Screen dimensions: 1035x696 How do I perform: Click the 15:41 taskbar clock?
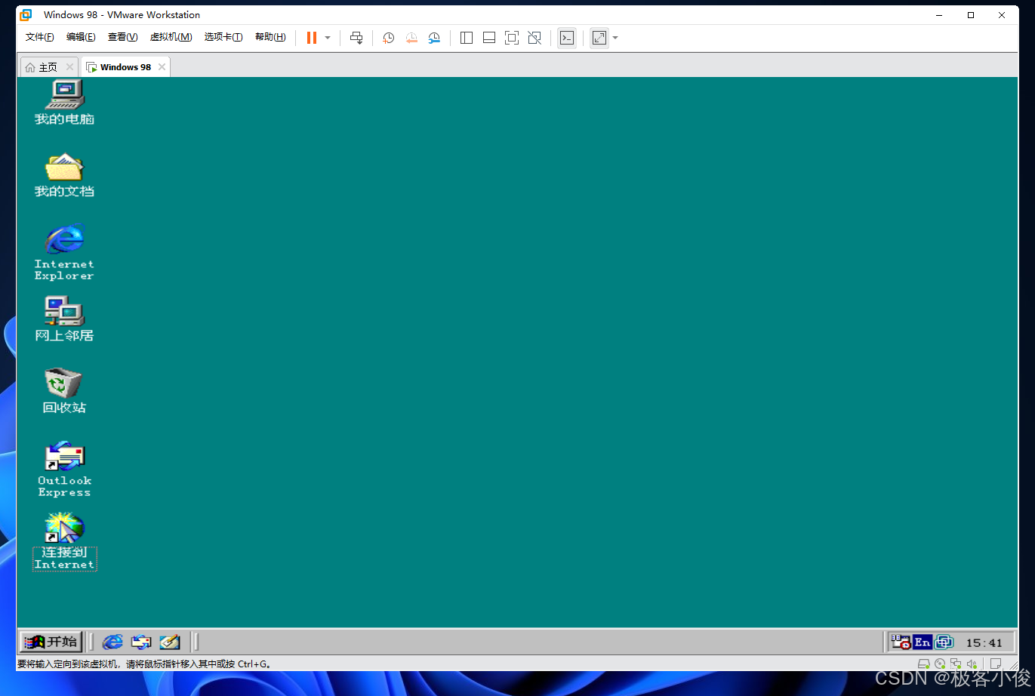coord(984,642)
